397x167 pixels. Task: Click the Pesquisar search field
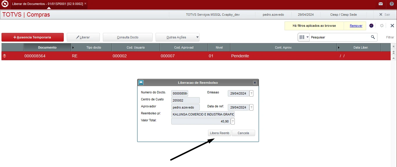click(x=339, y=37)
